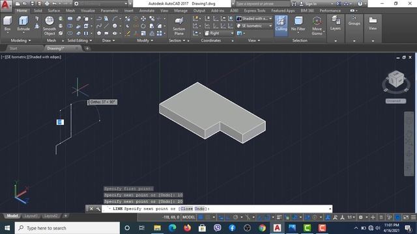Switch to the Layout1 tab
Image resolution: width=417 pixels, height=234 pixels.
pyautogui.click(x=31, y=216)
